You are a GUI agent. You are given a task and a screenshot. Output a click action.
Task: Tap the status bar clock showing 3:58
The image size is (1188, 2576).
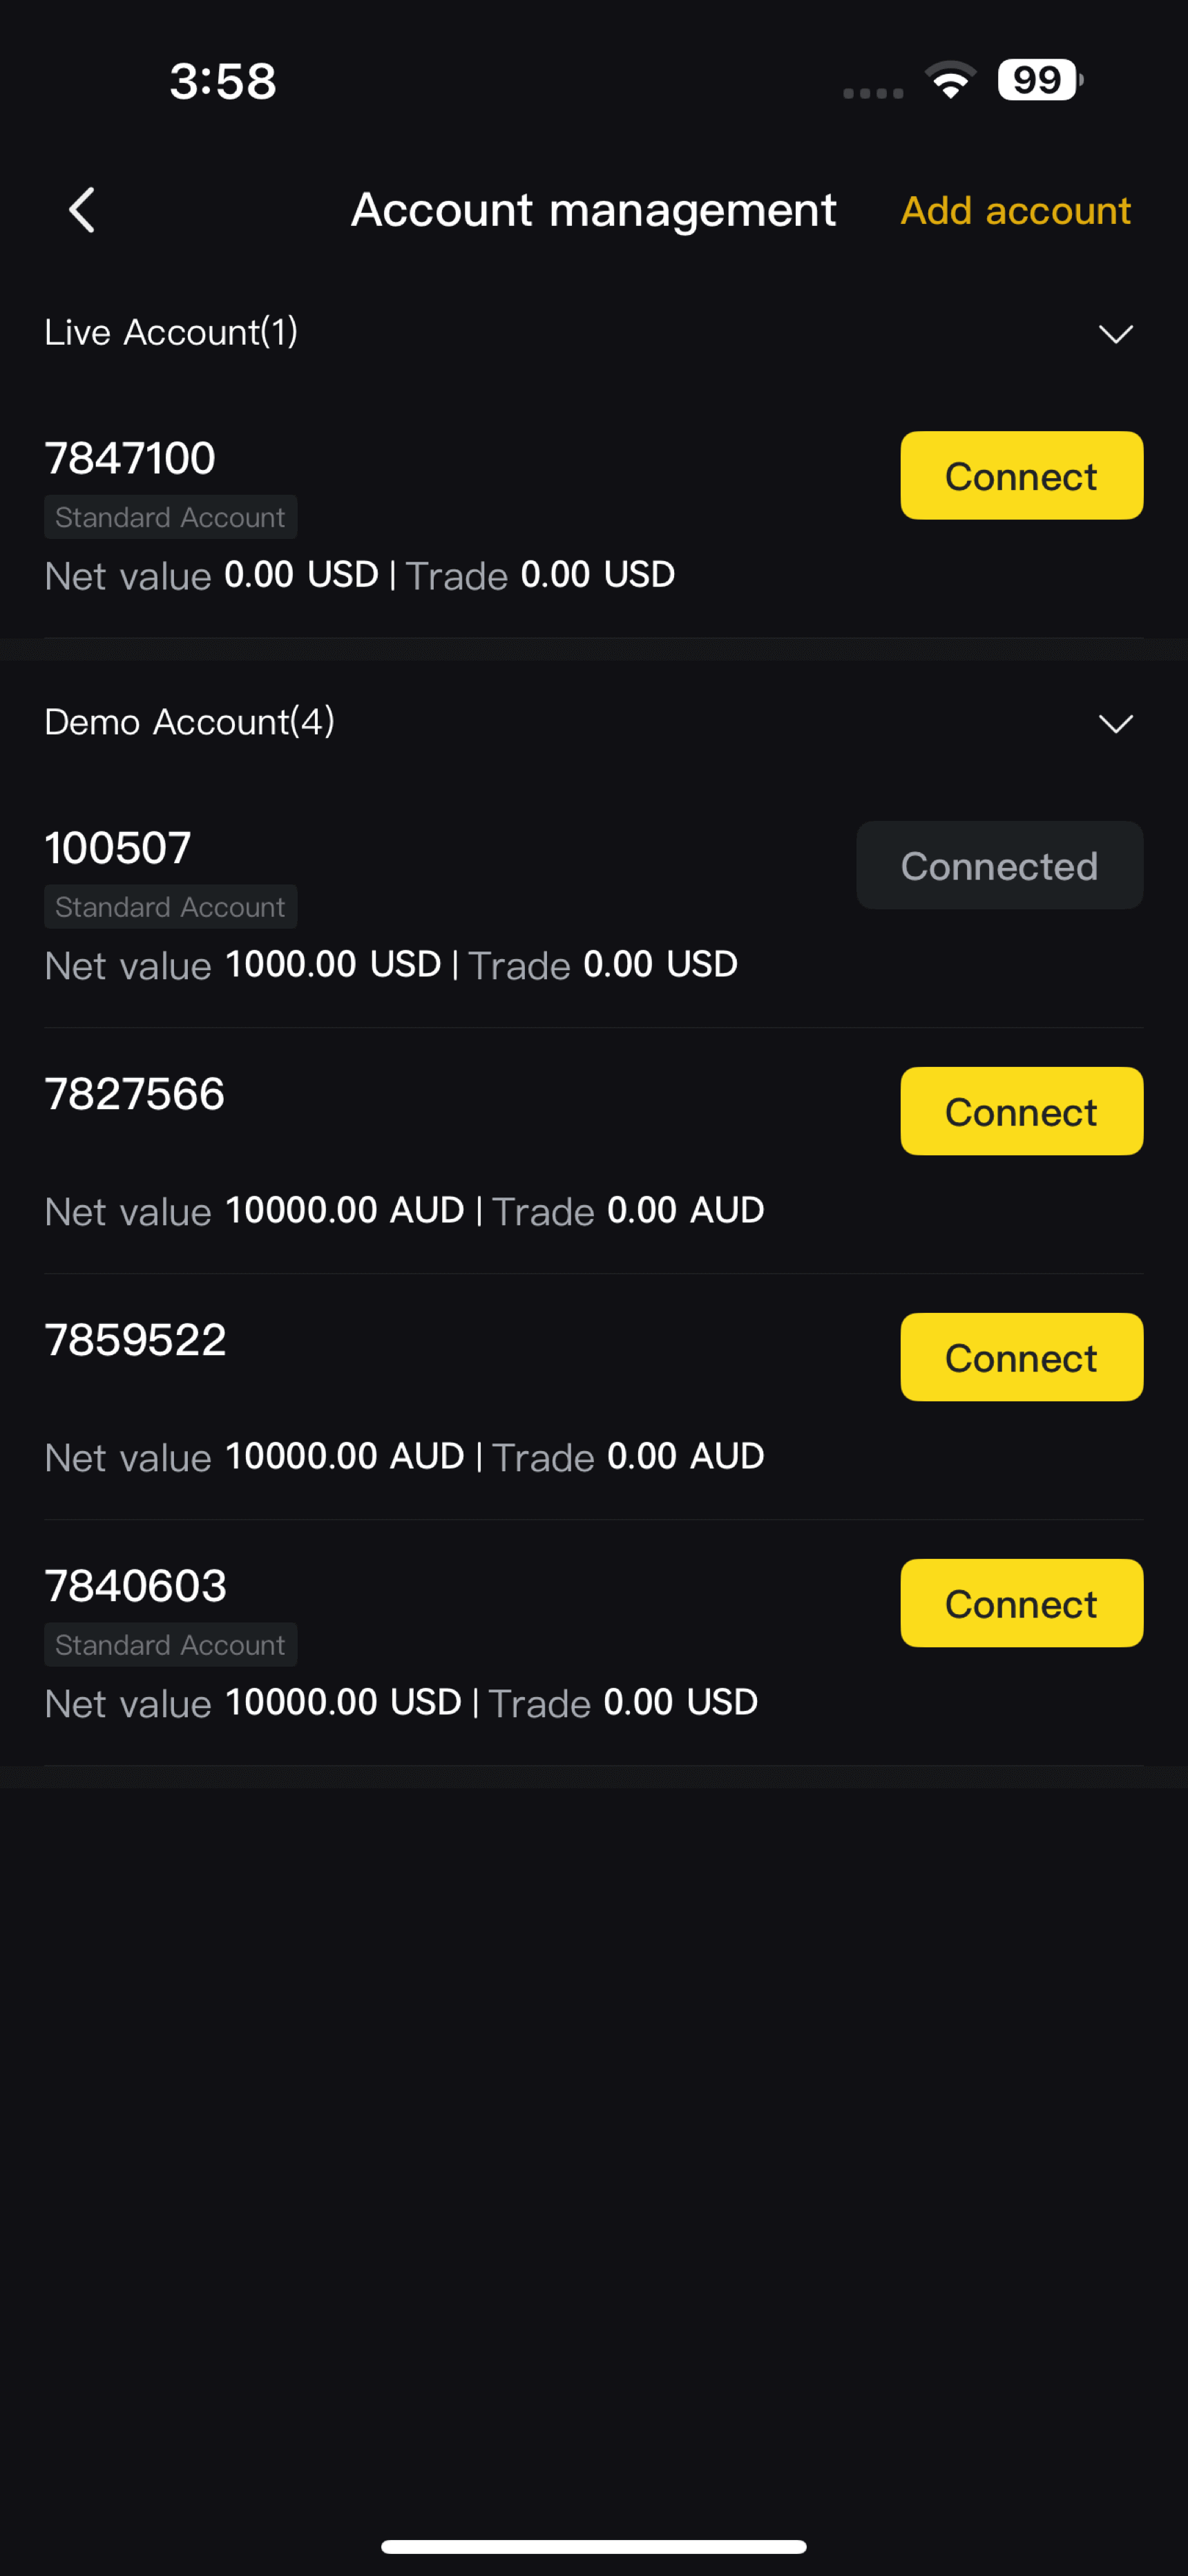click(222, 81)
